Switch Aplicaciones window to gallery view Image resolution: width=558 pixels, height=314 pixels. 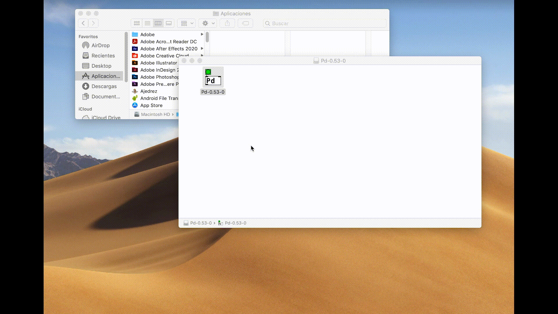(169, 23)
